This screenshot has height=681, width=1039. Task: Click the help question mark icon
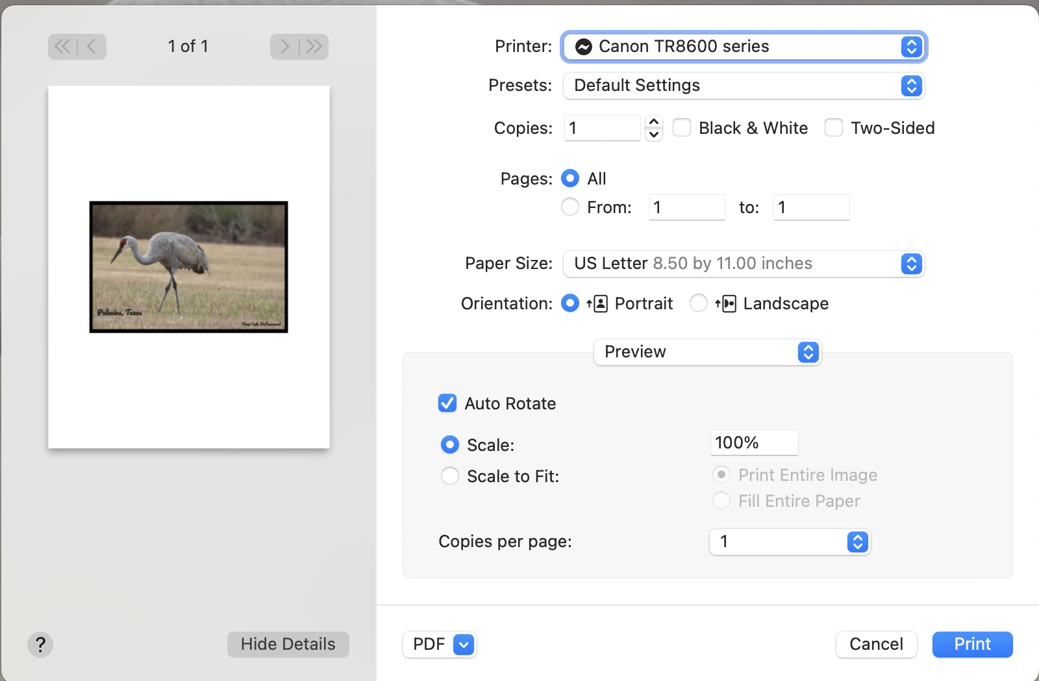click(40, 645)
